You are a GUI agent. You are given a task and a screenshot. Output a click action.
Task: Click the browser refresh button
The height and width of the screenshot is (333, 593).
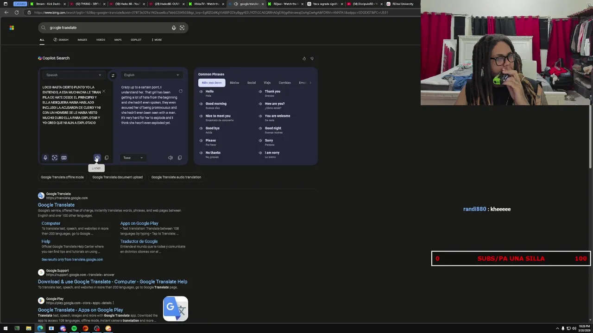click(17, 12)
